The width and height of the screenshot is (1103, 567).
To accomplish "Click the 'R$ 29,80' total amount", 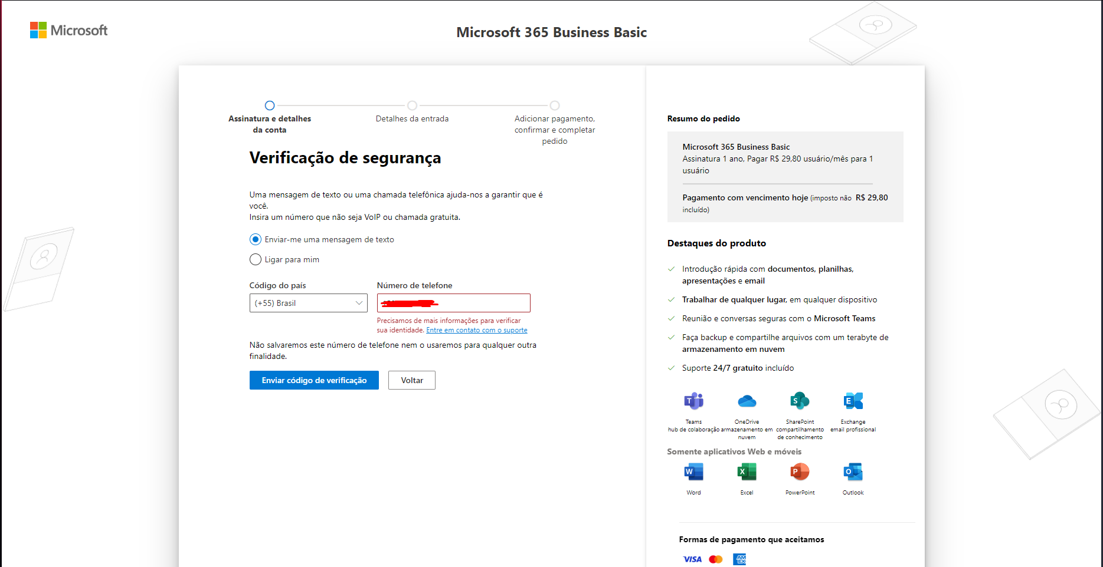I will [872, 197].
